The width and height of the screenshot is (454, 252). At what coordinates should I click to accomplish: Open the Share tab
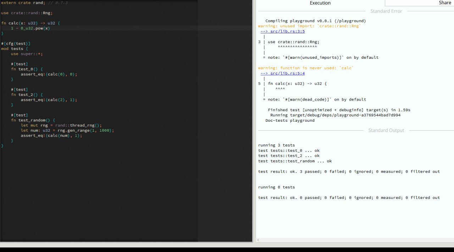click(x=445, y=3)
